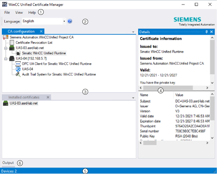Click the Simatic WinCC Unified Runtime certificate icon
The height and width of the screenshot is (174, 217).
pyautogui.click(x=18, y=53)
